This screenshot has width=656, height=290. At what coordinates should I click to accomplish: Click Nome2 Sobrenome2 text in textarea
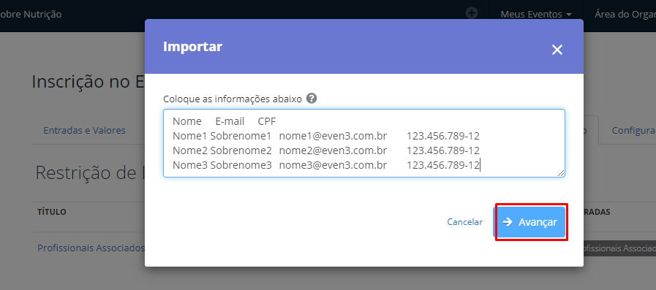(x=222, y=150)
